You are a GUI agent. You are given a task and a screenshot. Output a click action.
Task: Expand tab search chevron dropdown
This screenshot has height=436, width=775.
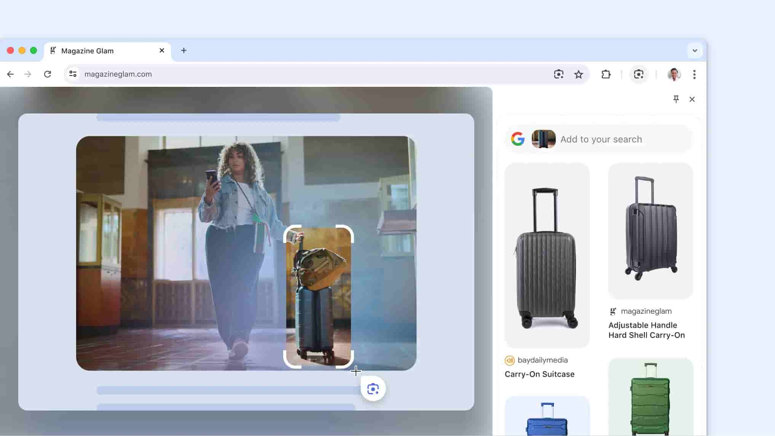695,51
